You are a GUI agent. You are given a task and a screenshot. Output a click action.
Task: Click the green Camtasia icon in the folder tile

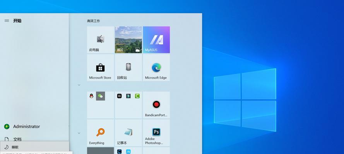(137, 96)
